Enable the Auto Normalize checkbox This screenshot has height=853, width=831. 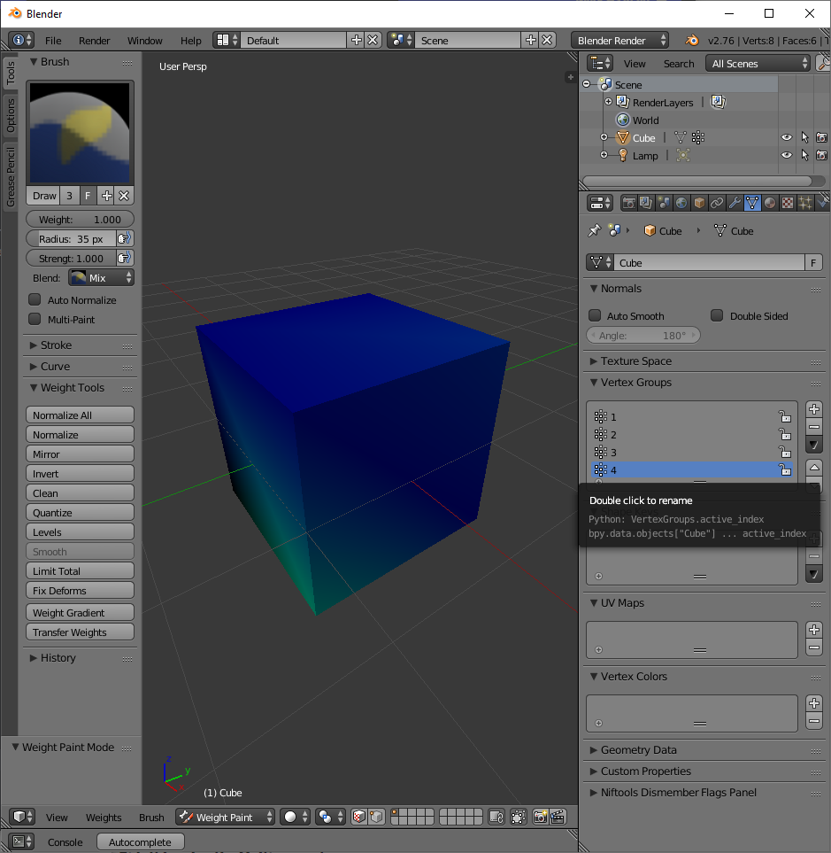(x=35, y=299)
